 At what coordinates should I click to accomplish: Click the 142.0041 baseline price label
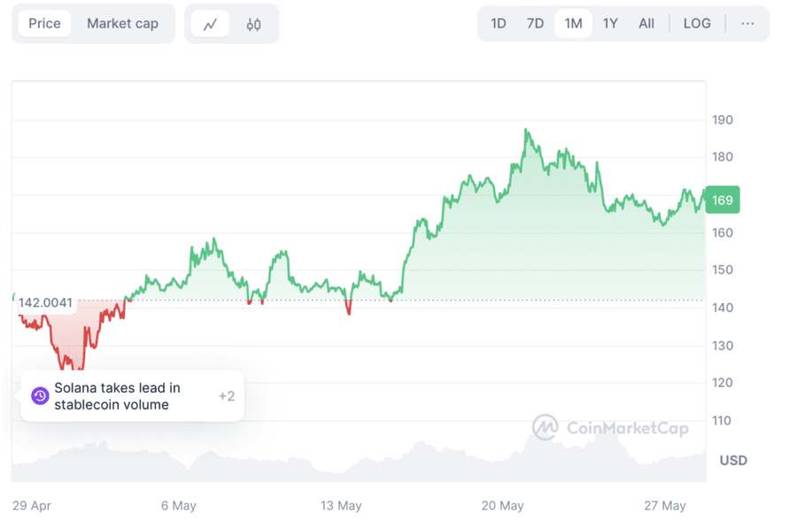[46, 302]
